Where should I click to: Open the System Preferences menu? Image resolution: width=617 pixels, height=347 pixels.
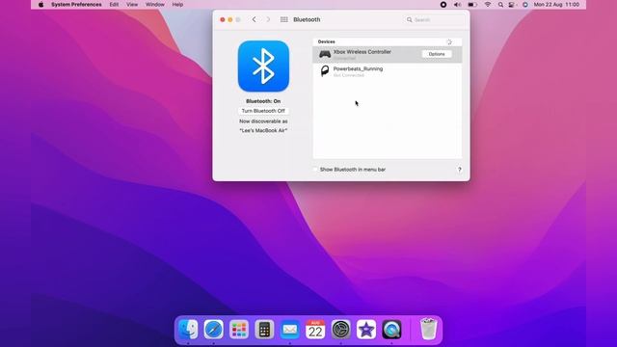click(76, 5)
